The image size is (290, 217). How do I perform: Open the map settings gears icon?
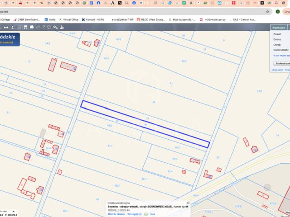pos(55,27)
